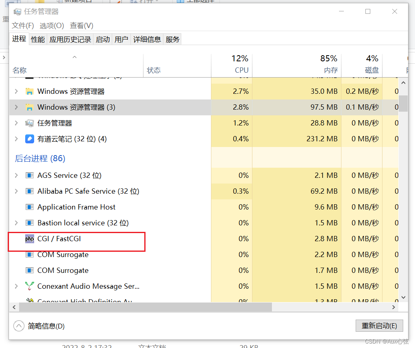Expand the AGS Service (32 位) row

[16, 175]
